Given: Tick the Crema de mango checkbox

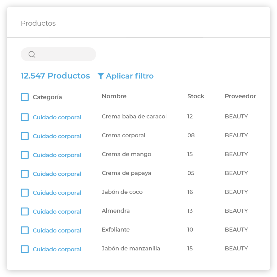Looking at the screenshot, I should 25,155.
